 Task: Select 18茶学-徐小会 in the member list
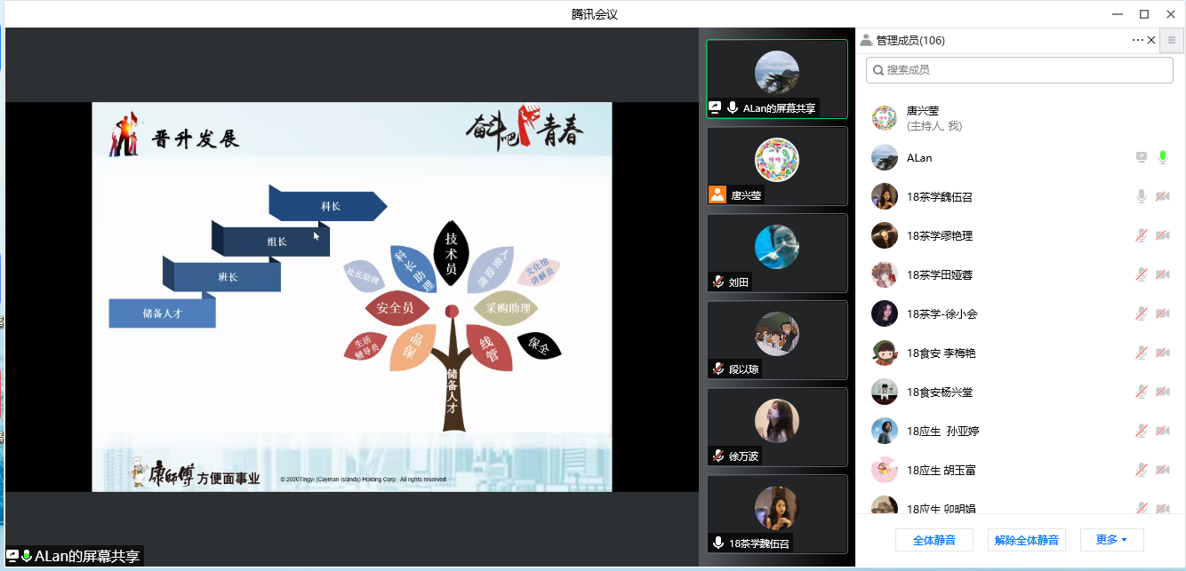[x=942, y=314]
